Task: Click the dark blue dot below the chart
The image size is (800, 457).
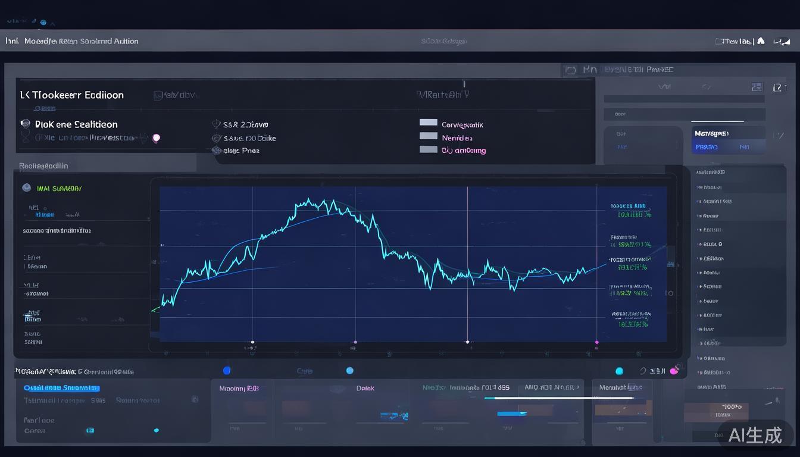Action: click(226, 370)
